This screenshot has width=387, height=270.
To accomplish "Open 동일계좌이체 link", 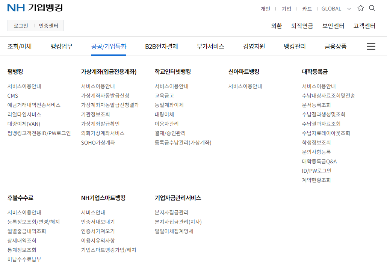I will tap(169, 105).
